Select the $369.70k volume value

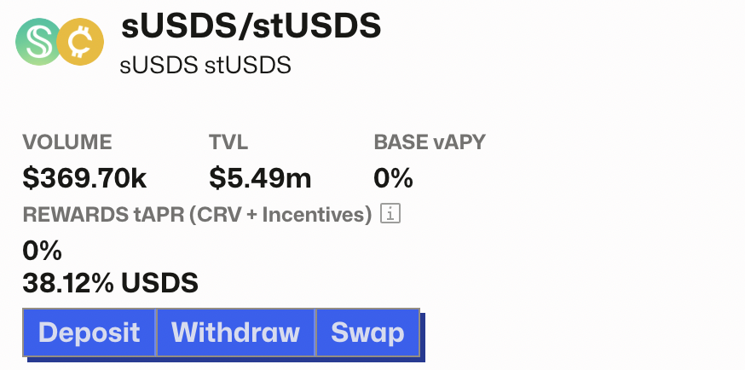coord(85,178)
